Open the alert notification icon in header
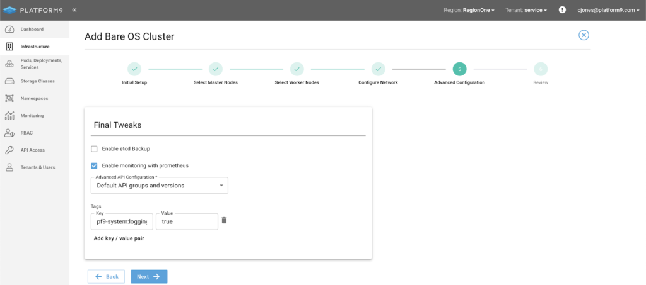646x285 pixels. tap(562, 10)
